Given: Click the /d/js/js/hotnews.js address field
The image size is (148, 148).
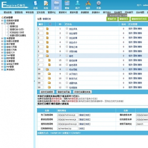Looking at the screenshot, I should pyautogui.click(x=68, y=115).
